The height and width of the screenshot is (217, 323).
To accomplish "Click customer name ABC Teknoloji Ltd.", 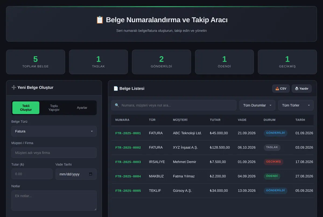I will (x=187, y=133).
